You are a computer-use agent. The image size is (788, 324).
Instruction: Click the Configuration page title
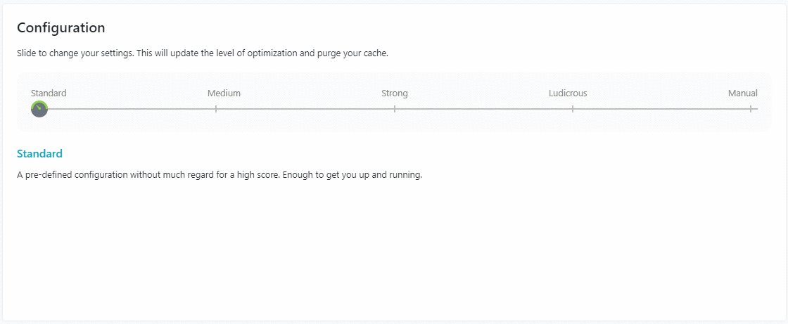61,28
